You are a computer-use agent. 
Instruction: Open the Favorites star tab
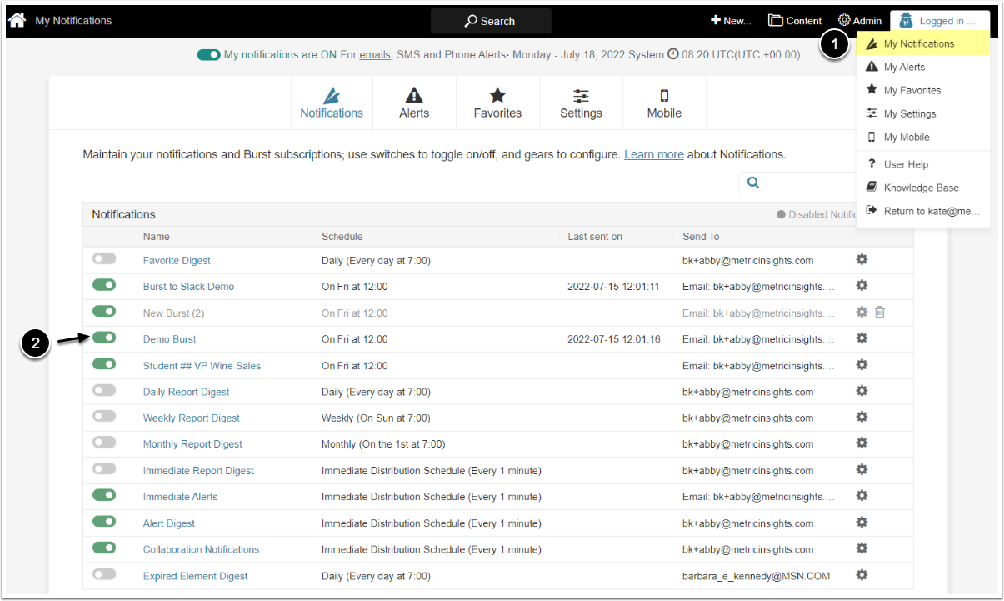[497, 103]
